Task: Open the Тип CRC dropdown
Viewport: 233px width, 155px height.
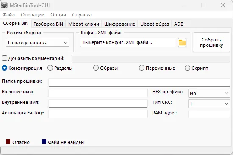Action: point(209,104)
